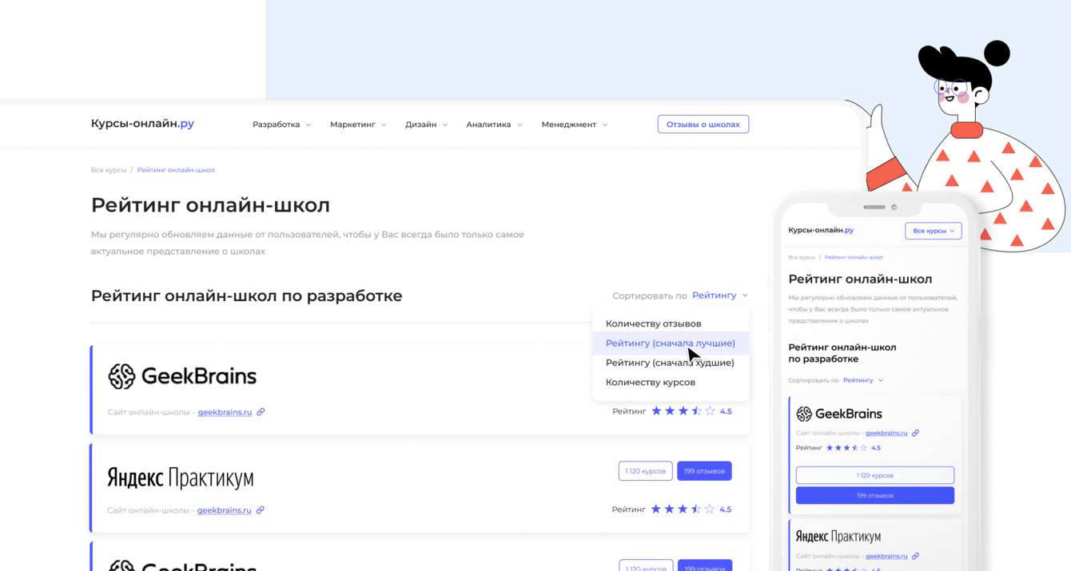Go to Все курсы breadcrumb on desktop
Image resolution: width=1071 pixels, height=571 pixels.
point(109,170)
